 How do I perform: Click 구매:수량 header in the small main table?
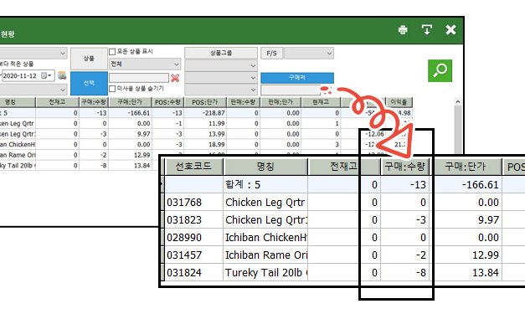pos(94,102)
